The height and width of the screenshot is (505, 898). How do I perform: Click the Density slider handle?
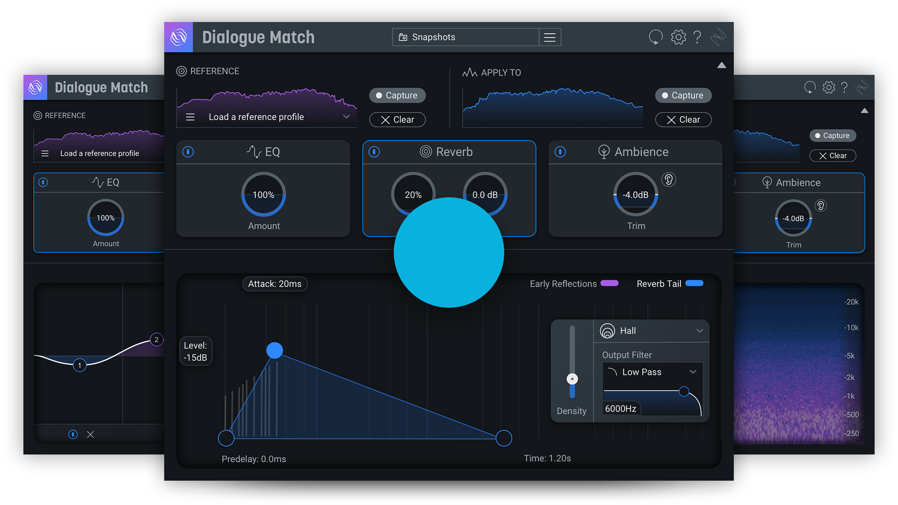[572, 379]
